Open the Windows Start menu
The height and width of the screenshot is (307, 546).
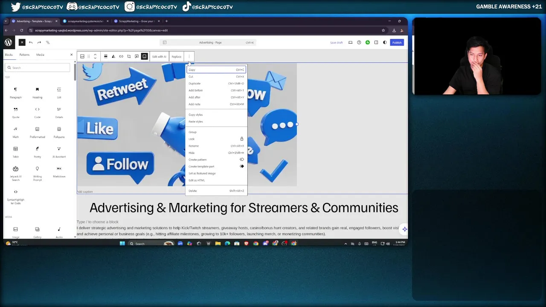(122, 243)
